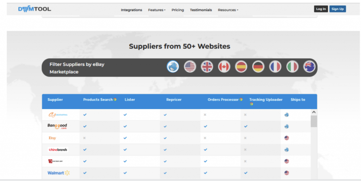
Task: Click the supplier table scrollbar up arrow
Action: (x=314, y=112)
